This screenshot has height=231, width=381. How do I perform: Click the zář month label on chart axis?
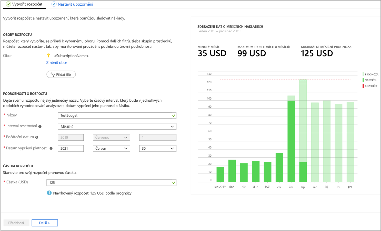click(x=315, y=187)
